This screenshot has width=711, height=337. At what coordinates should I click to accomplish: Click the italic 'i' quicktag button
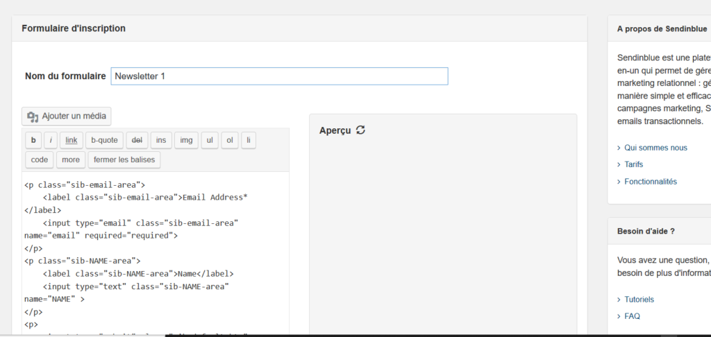click(50, 140)
